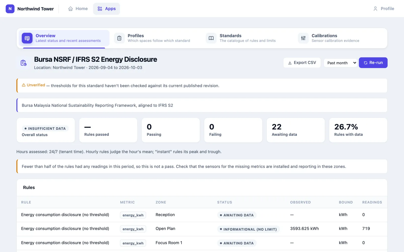Viewport: 404px width, 252px height.
Task: Click the Profile person icon
Action: [375, 9]
